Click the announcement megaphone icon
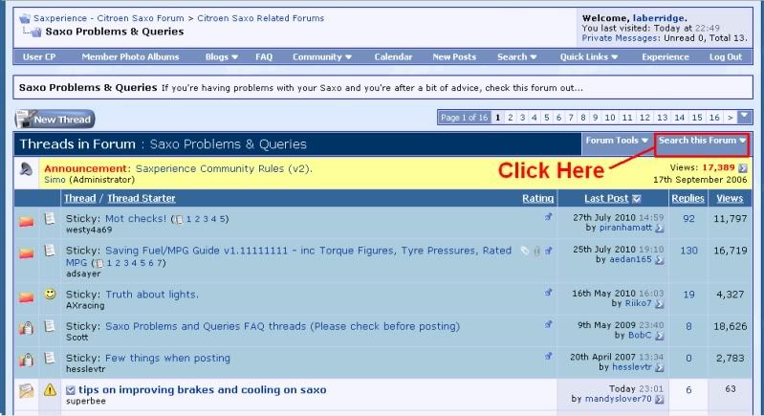This screenshot has height=416, width=764. click(x=27, y=172)
